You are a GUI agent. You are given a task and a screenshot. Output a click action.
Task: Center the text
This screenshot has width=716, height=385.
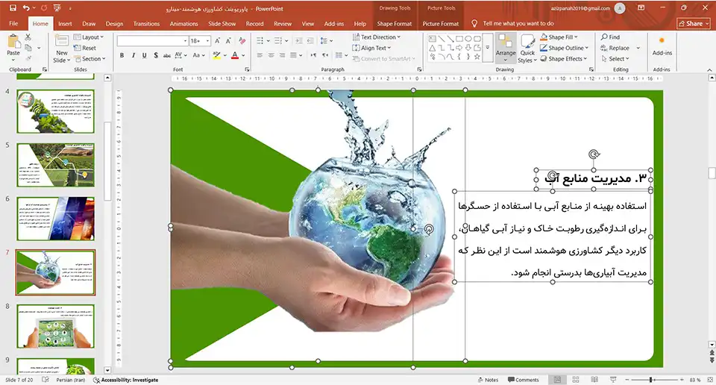[271, 55]
